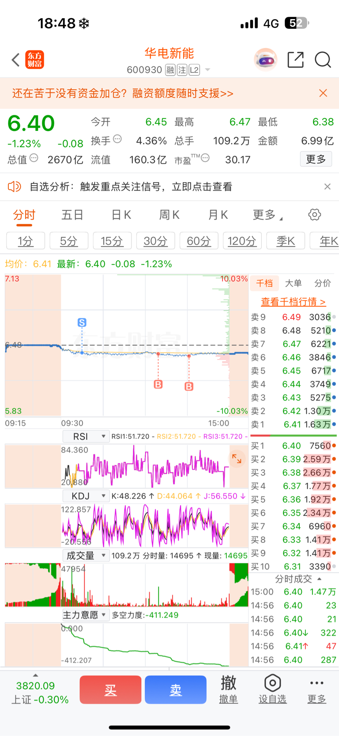Tap the share export icon
The height and width of the screenshot is (736, 339).
(295, 60)
